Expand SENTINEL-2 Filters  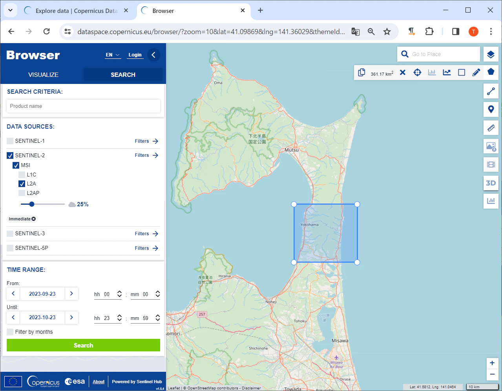146,155
